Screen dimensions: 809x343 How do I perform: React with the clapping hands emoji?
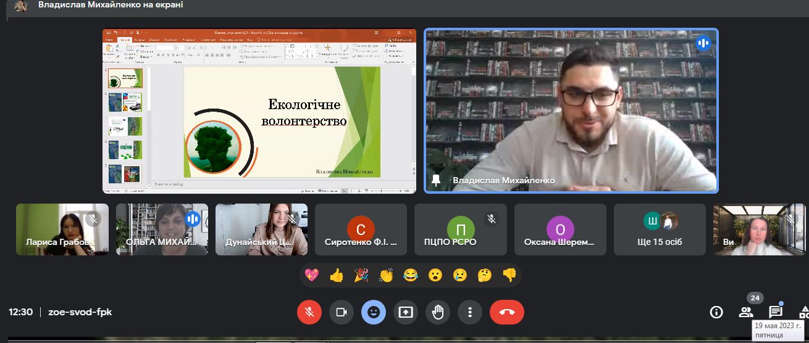coord(386,275)
